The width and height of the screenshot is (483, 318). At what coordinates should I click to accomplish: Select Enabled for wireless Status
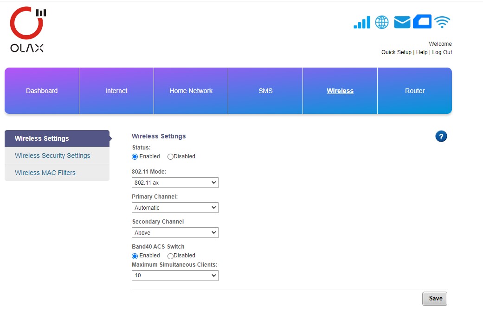(135, 156)
